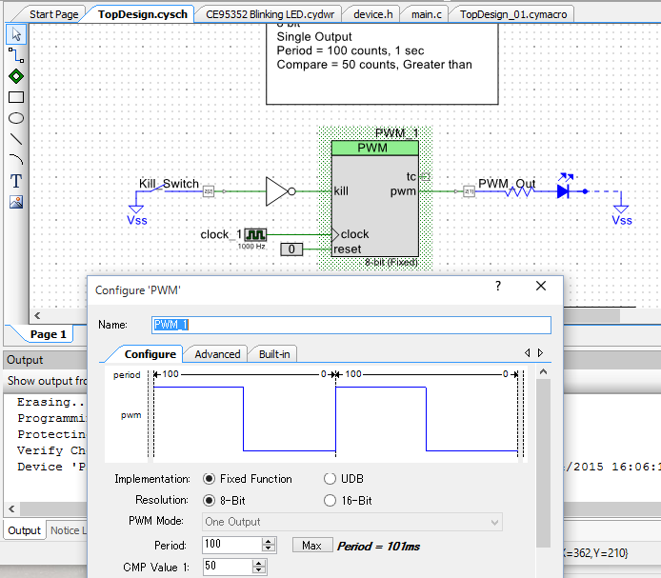Select the wire drawing tool
The width and height of the screenshot is (661, 578).
coord(15,56)
